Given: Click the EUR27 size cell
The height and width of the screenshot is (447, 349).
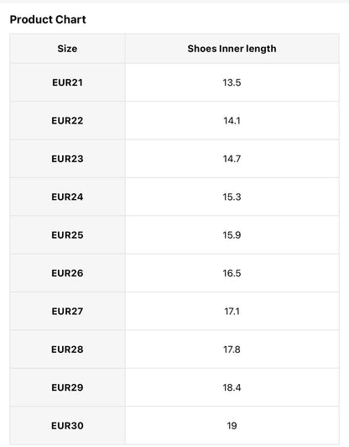Looking at the screenshot, I should coord(67,311).
